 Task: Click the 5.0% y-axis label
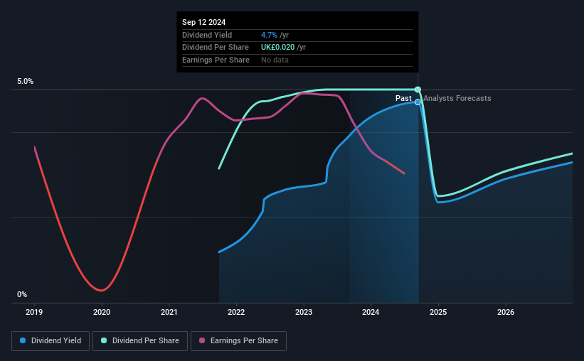tap(26, 82)
